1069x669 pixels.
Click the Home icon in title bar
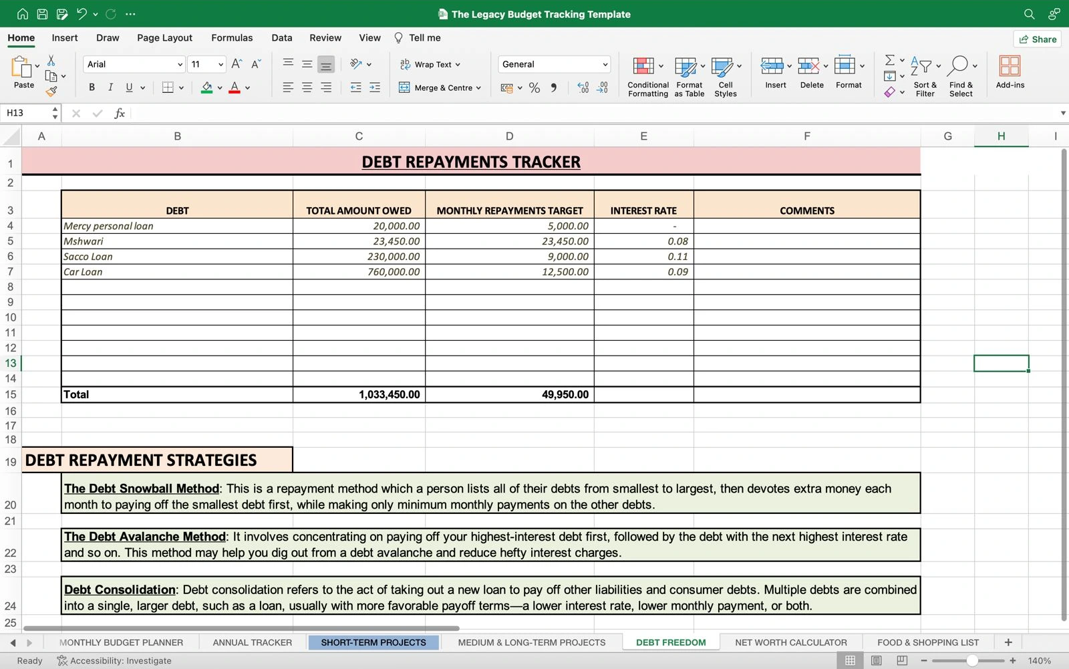click(x=23, y=14)
